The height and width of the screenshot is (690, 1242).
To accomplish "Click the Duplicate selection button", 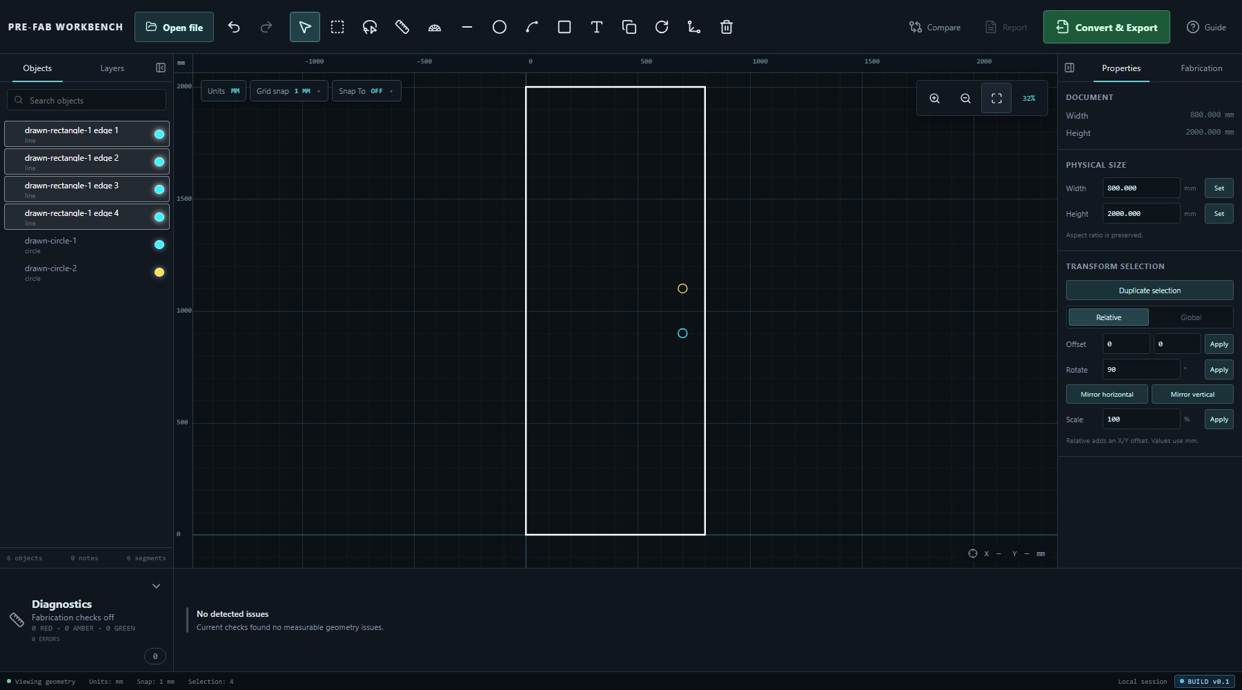I will click(1150, 290).
